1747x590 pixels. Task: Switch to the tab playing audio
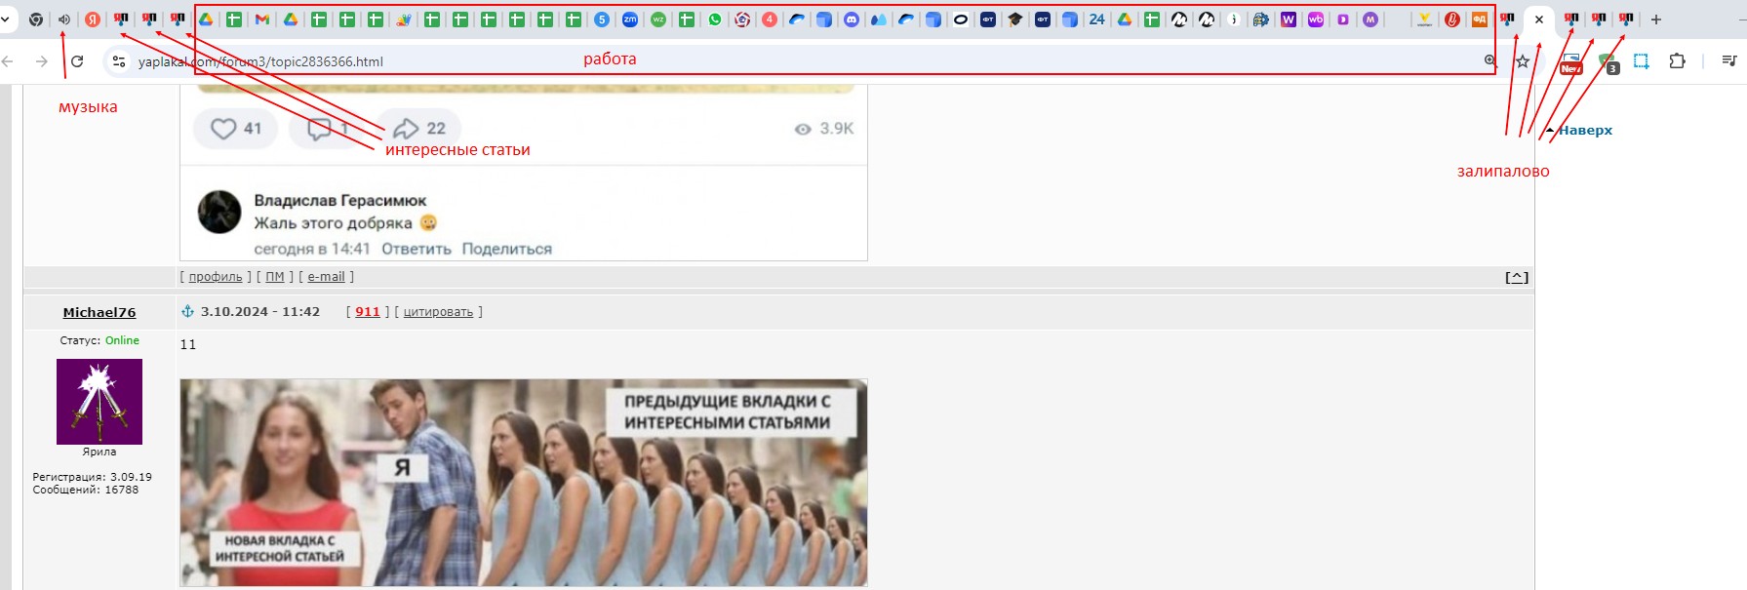[64, 20]
